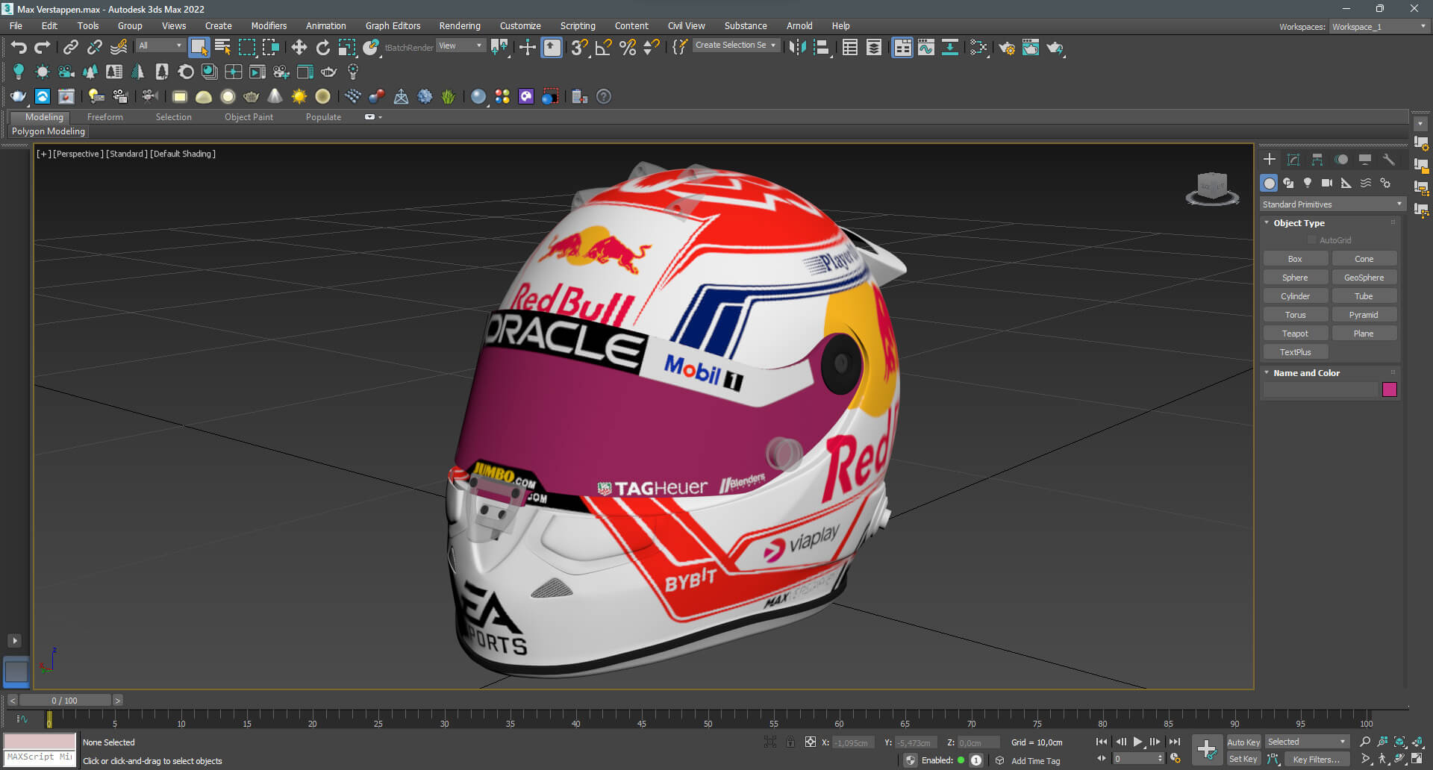Open Key Filters dialog button
The height and width of the screenshot is (770, 1433).
(x=1317, y=759)
